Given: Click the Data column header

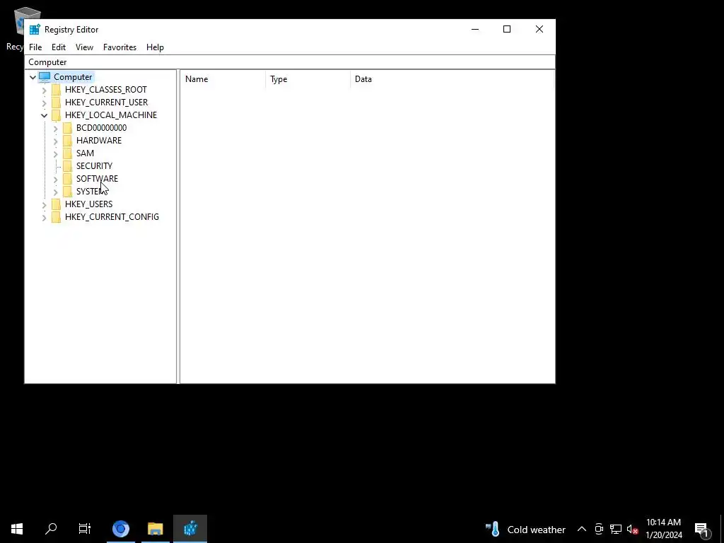Looking at the screenshot, I should pos(452,79).
